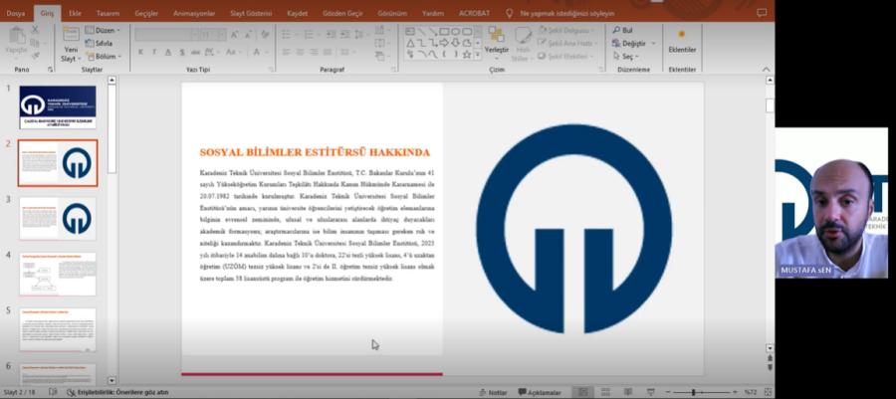Toggle justify alignment
Viewport: 896px width, 399px height.
point(328,52)
